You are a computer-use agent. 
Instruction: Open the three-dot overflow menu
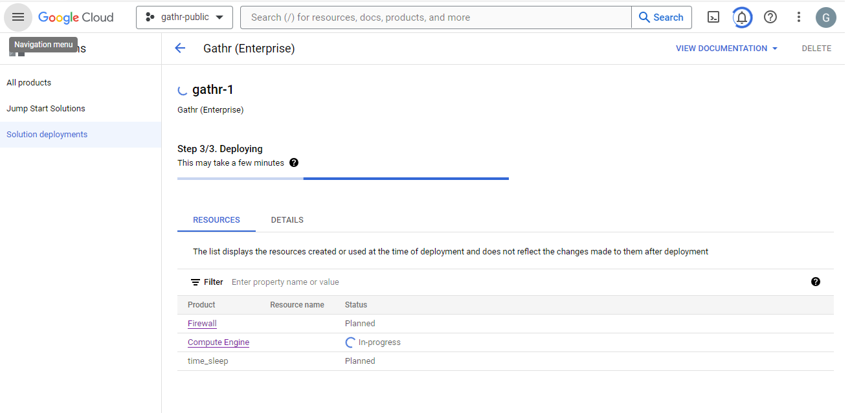coord(798,17)
